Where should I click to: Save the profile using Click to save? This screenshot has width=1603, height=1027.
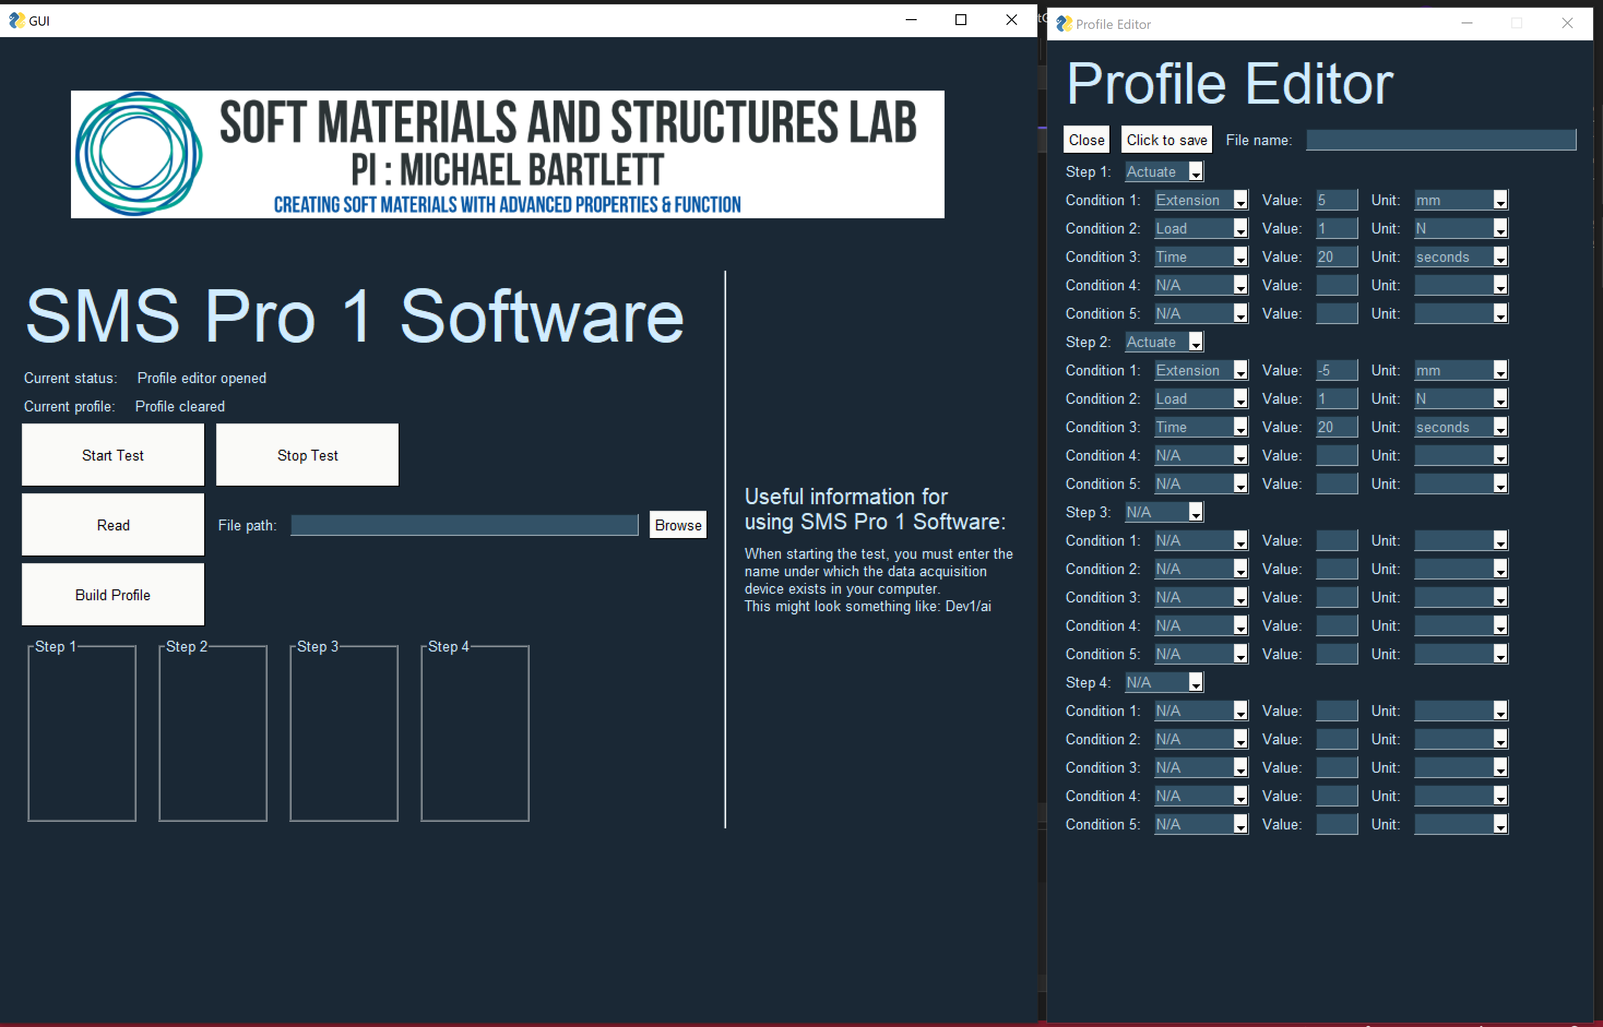point(1166,139)
